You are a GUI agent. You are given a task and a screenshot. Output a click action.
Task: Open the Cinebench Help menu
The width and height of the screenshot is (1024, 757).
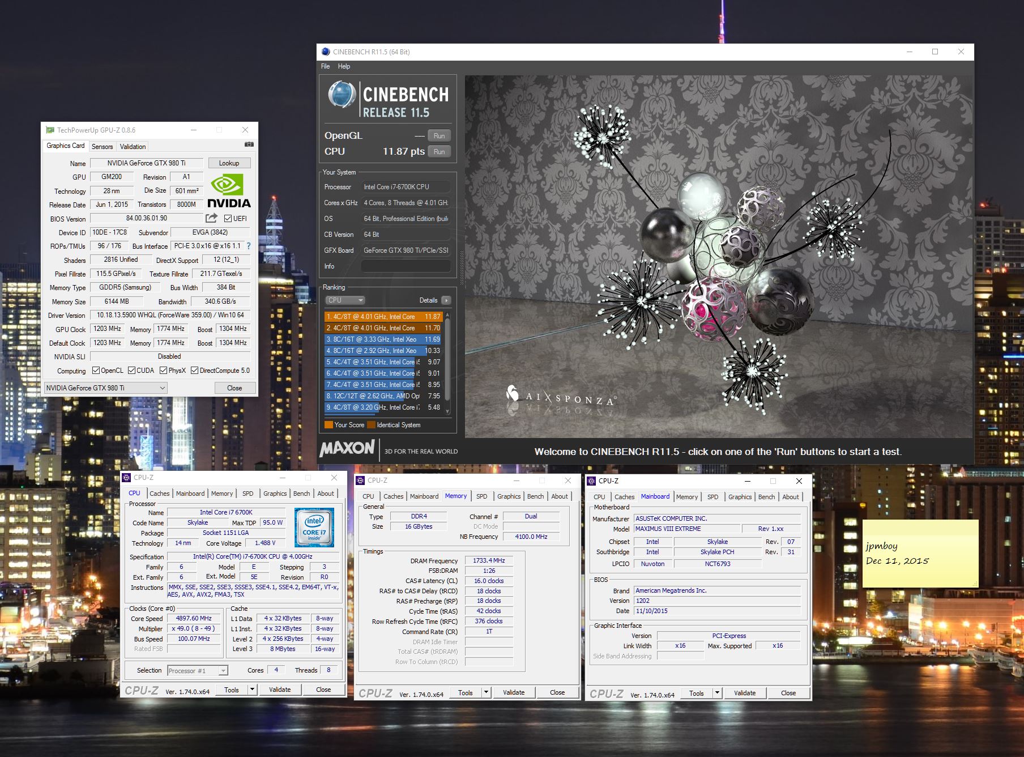(x=344, y=66)
